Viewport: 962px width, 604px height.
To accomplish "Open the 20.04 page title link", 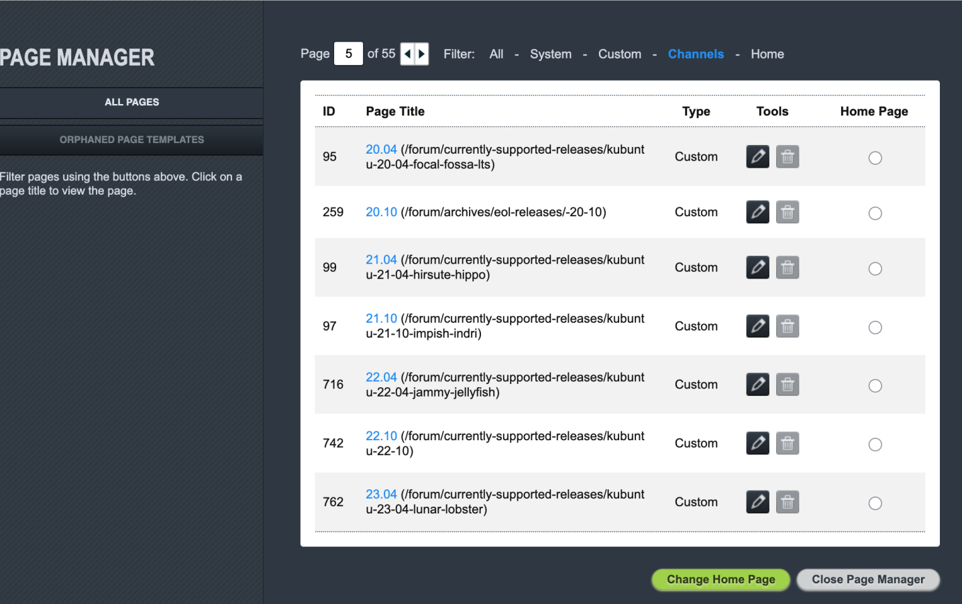I will [x=381, y=150].
